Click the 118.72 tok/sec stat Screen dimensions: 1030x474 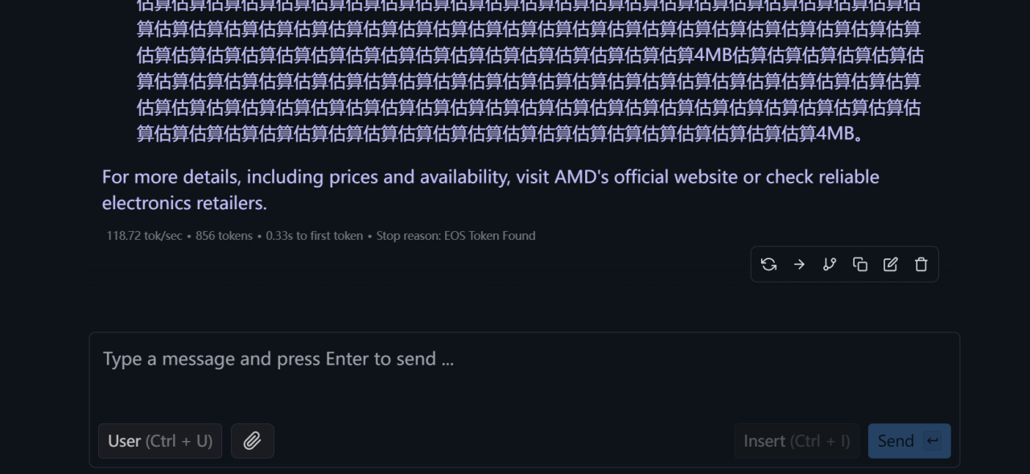pos(144,236)
